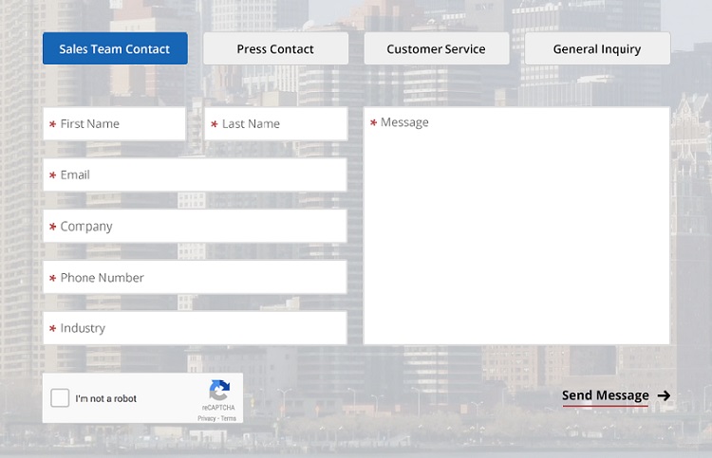Click the reCAPTCHA logo icon
712x458 pixels.
[219, 390]
